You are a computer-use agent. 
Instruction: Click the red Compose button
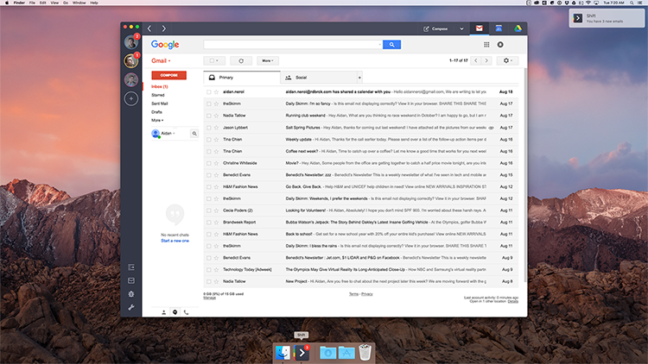[168, 75]
